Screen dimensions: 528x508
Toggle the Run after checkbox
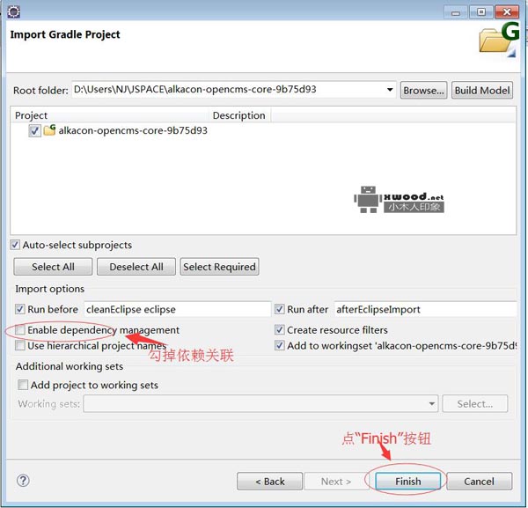coord(280,309)
